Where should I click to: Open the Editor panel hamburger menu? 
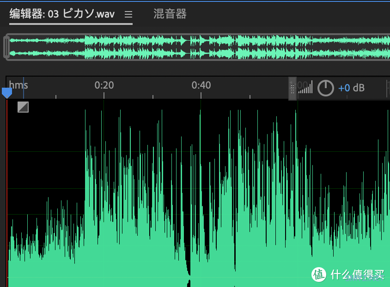click(128, 14)
